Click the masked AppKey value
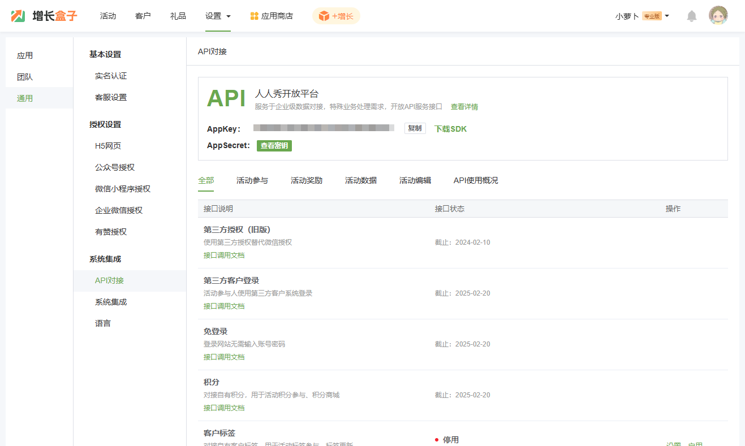The height and width of the screenshot is (446, 745). point(324,128)
